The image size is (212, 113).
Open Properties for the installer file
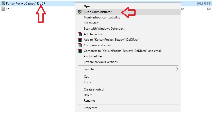click(90, 108)
